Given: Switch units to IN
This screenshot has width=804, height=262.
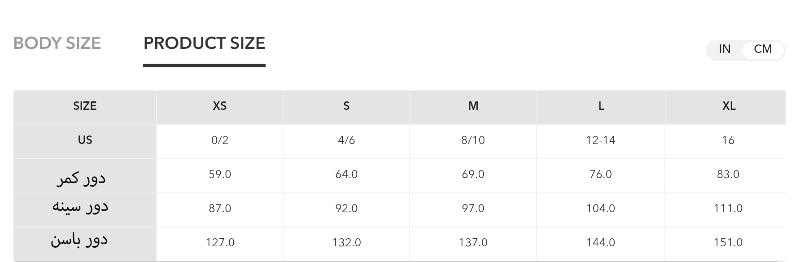Looking at the screenshot, I should 725,49.
